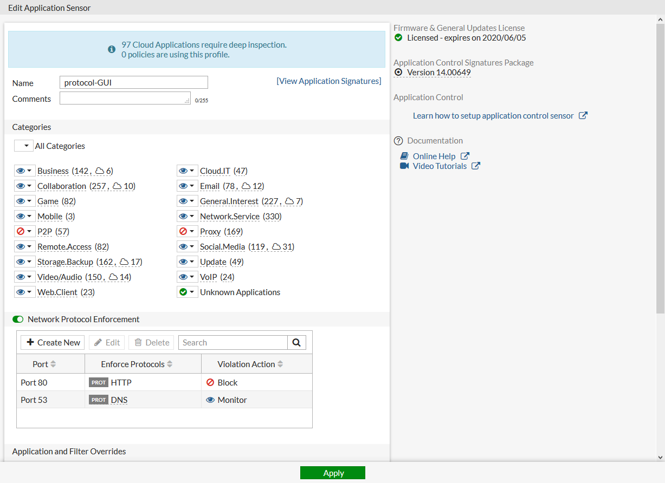Image resolution: width=665 pixels, height=483 pixels.
Task: Open the All Categories action dropdown
Action: click(x=23, y=146)
